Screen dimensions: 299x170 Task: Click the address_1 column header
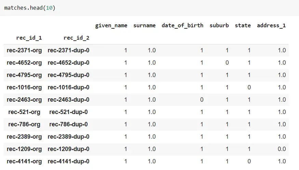click(x=271, y=26)
